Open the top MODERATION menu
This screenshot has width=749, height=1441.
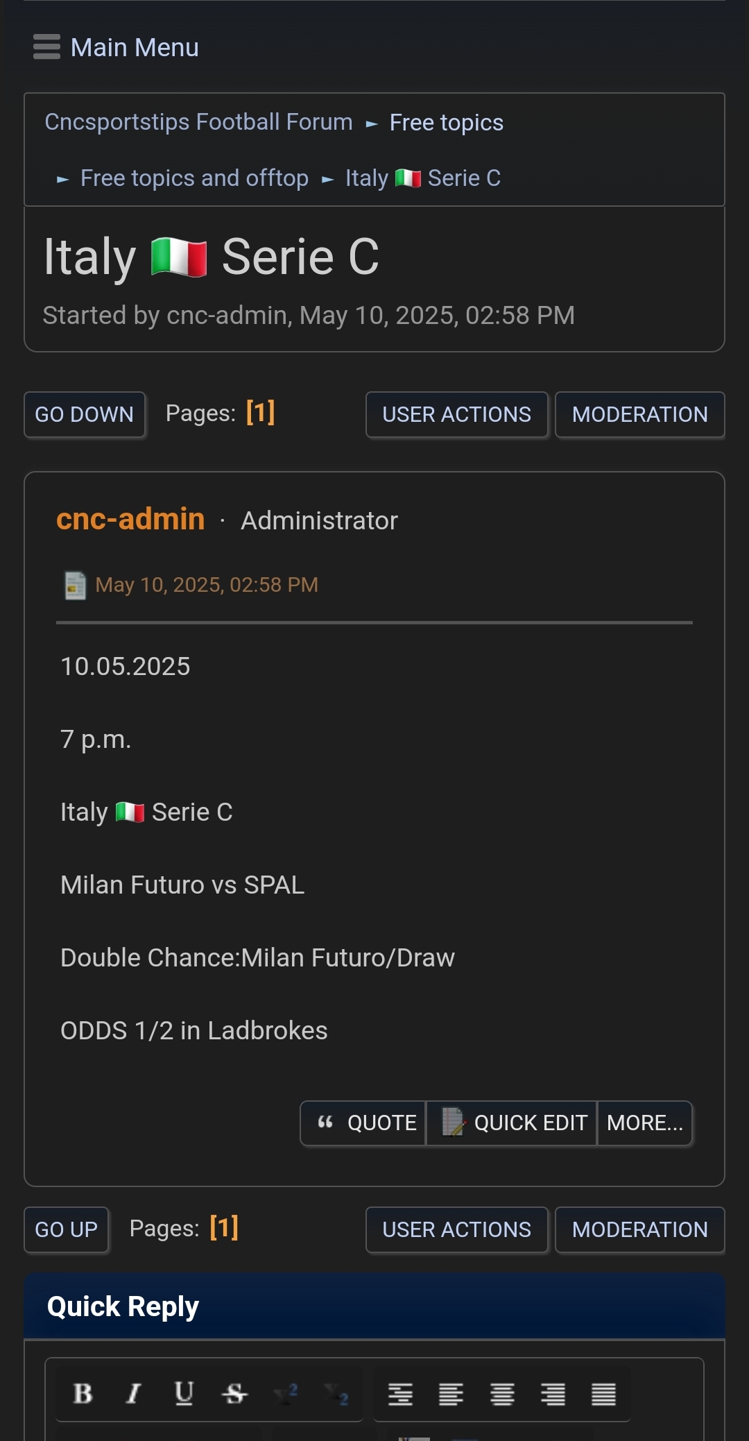tap(639, 414)
